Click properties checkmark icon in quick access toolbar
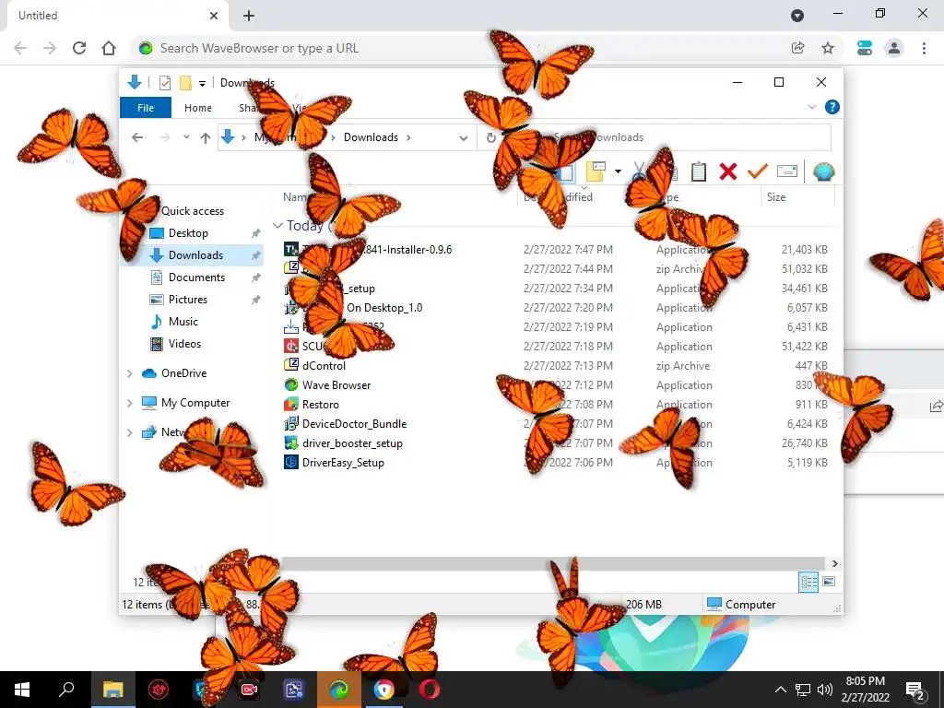The height and width of the screenshot is (708, 944). (164, 82)
